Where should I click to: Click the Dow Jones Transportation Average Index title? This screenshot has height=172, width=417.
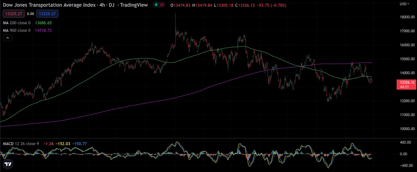tap(50, 5)
